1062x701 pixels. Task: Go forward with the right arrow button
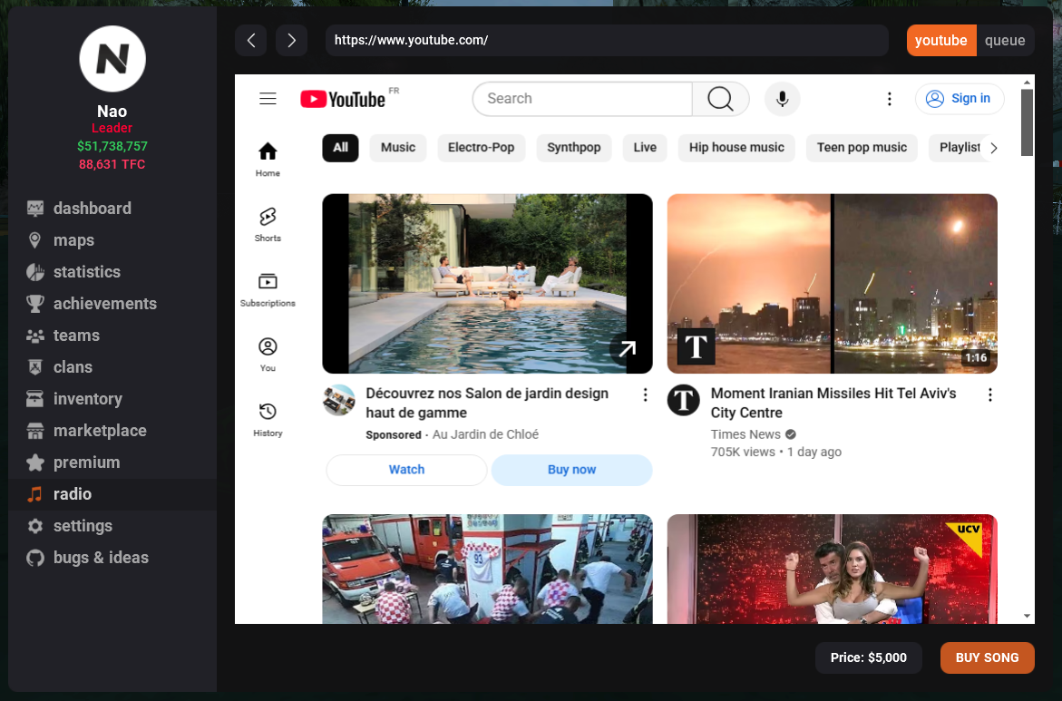click(291, 41)
